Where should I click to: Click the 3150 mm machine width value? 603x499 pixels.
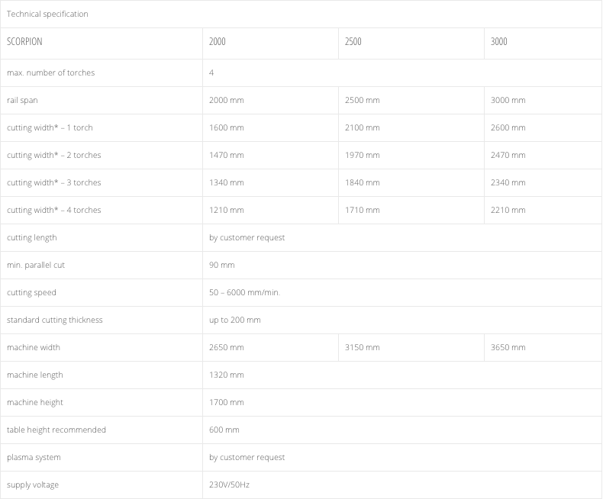(363, 347)
